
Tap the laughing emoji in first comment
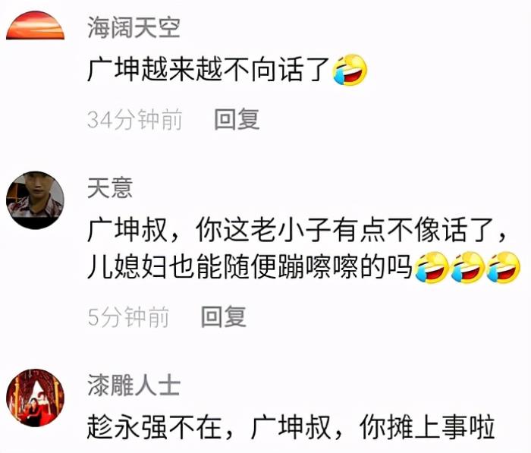(x=350, y=70)
